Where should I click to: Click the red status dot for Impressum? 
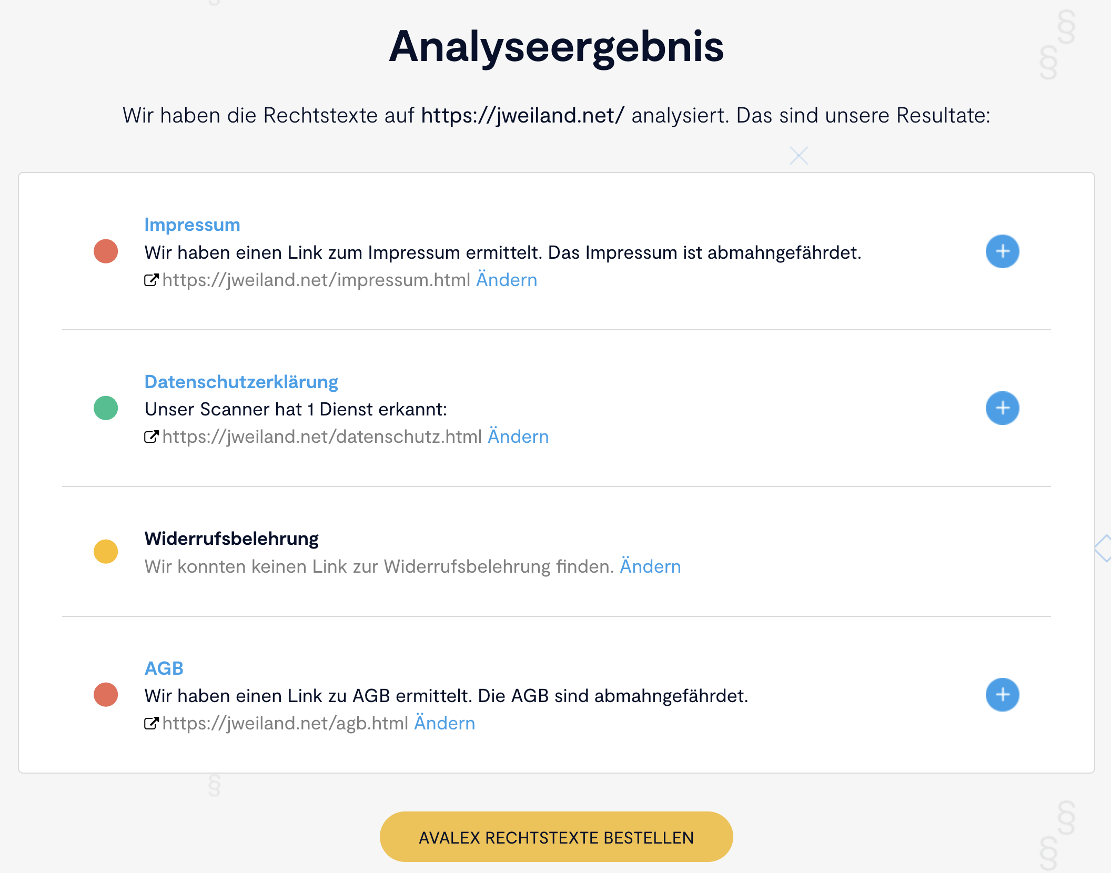click(x=106, y=251)
